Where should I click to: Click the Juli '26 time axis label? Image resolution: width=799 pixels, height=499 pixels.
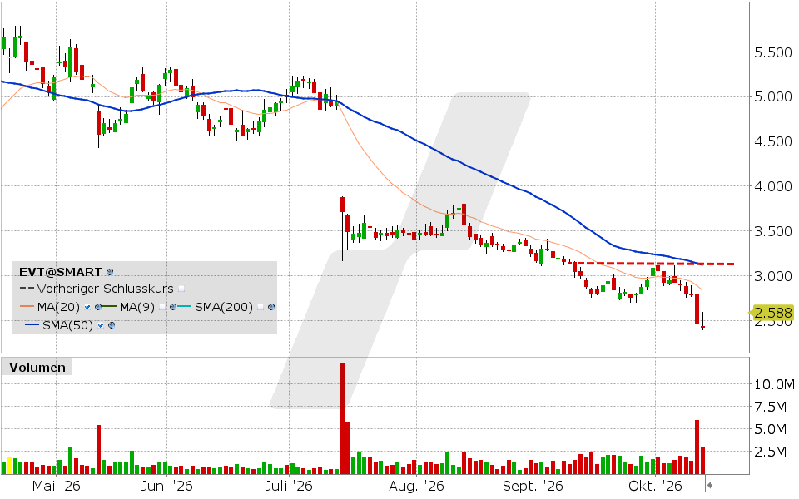[289, 486]
